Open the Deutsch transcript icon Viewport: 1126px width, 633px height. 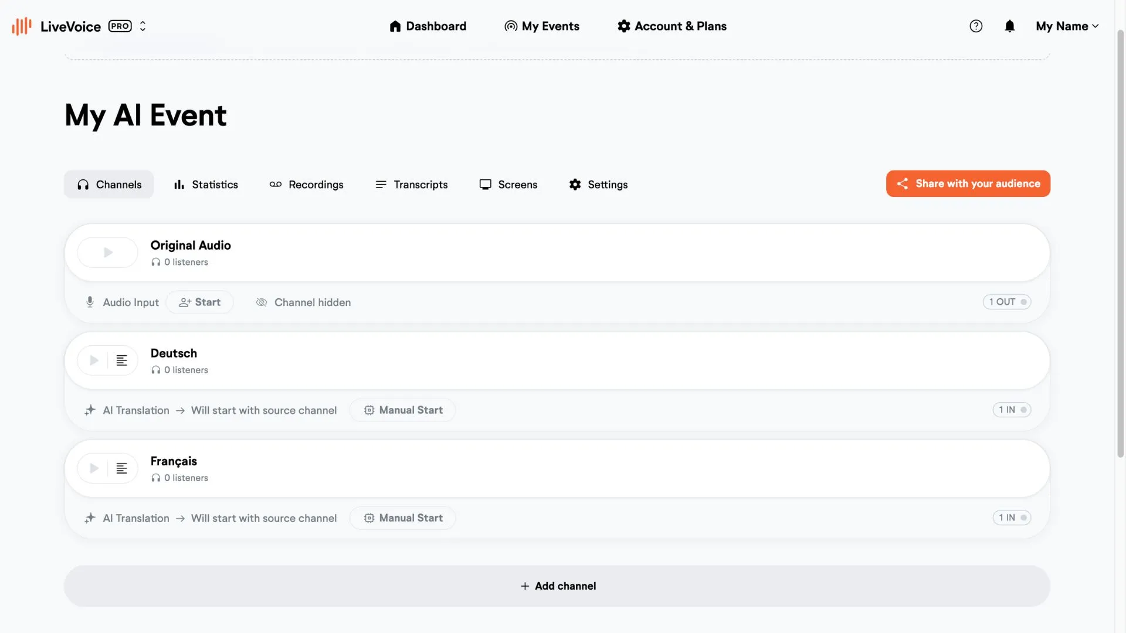(x=122, y=360)
